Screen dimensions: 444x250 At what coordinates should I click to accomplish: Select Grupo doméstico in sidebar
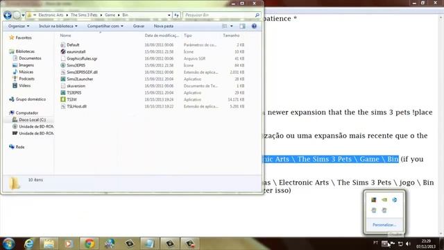point(31,99)
